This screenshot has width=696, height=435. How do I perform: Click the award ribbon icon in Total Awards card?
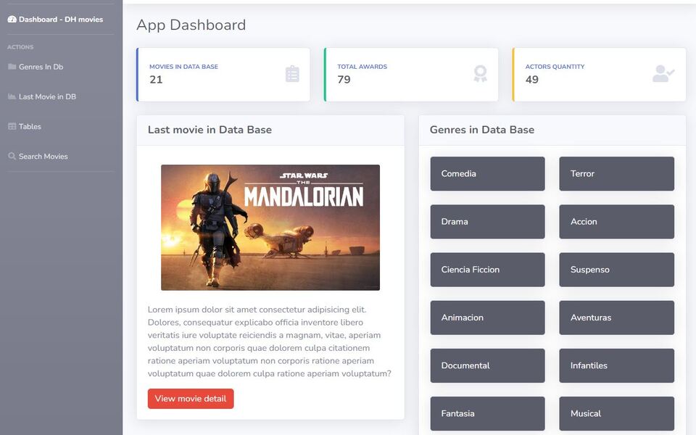(x=480, y=74)
